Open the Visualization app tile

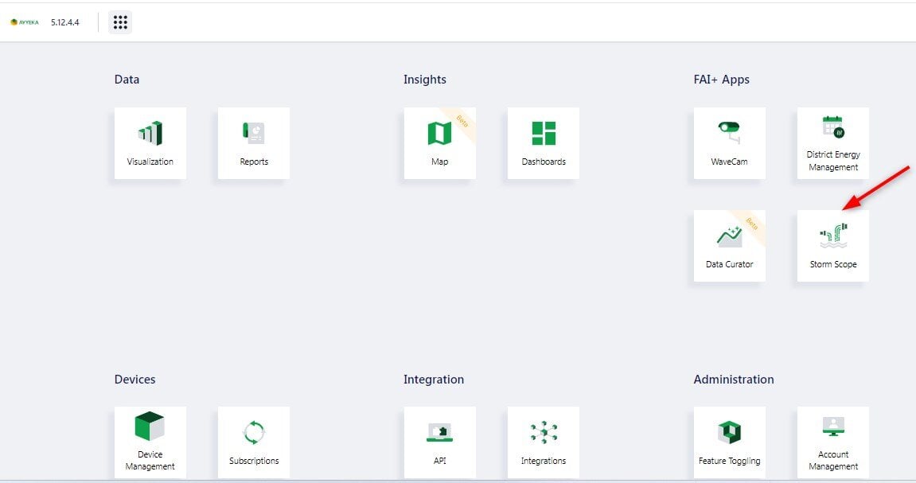tap(150, 143)
